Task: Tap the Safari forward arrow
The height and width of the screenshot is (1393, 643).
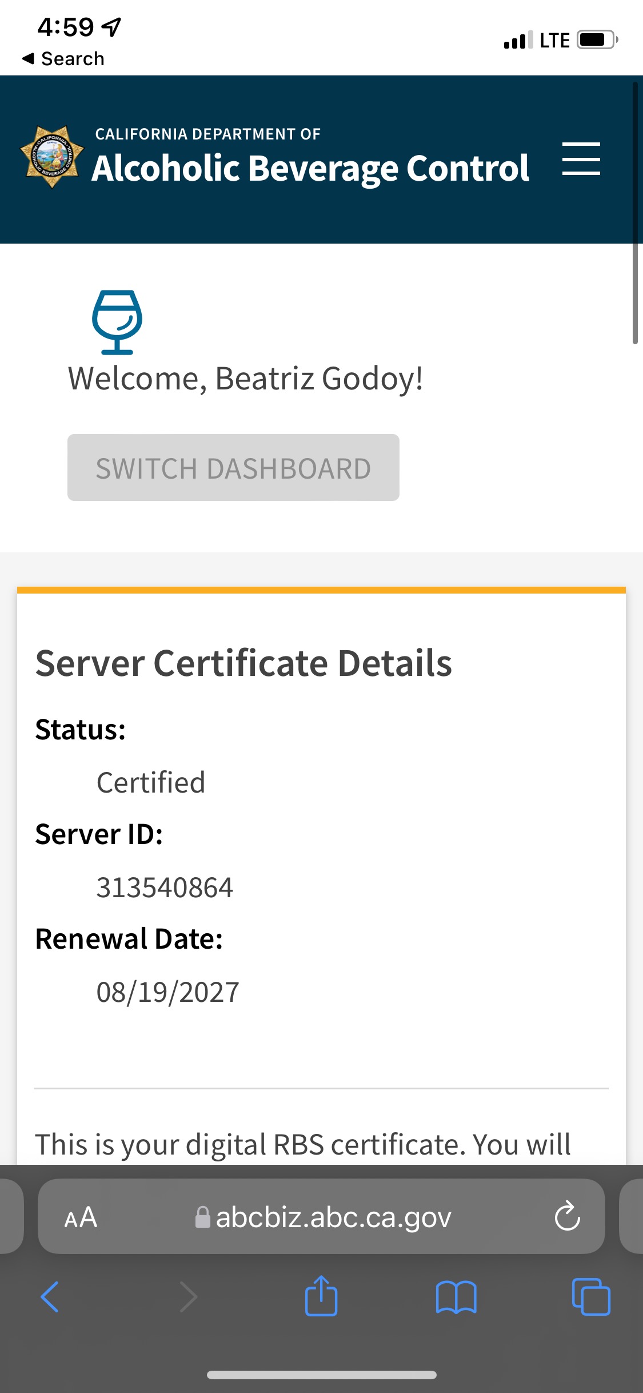Action: (188, 1297)
